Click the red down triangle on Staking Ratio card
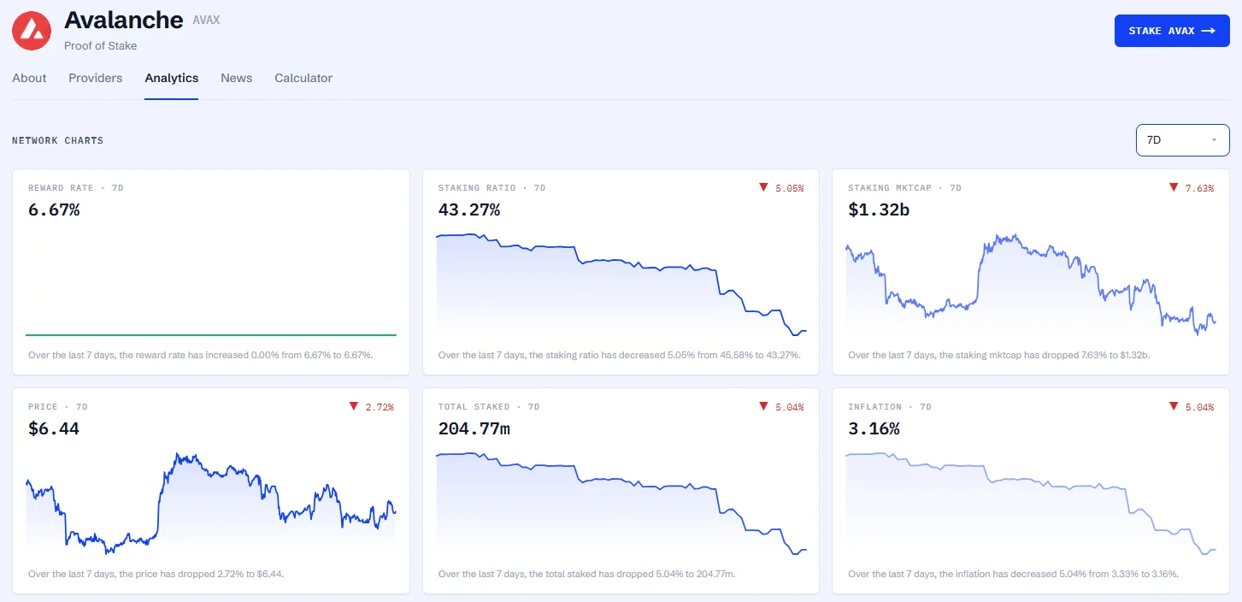 point(763,187)
